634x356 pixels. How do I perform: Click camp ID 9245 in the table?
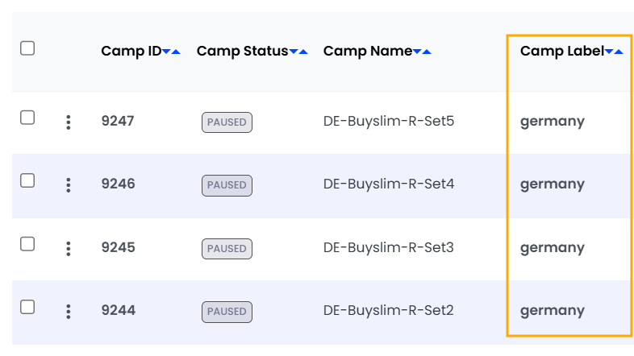(118, 247)
